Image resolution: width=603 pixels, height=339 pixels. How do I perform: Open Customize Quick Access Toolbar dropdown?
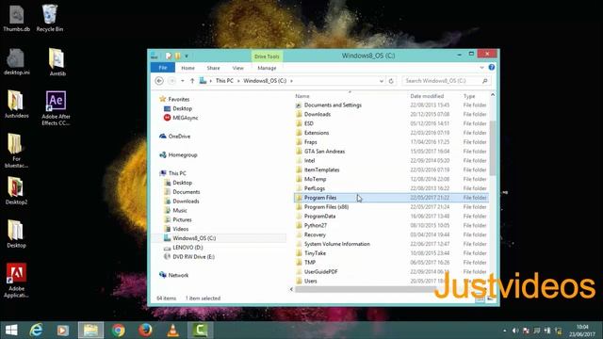pyautogui.click(x=187, y=56)
